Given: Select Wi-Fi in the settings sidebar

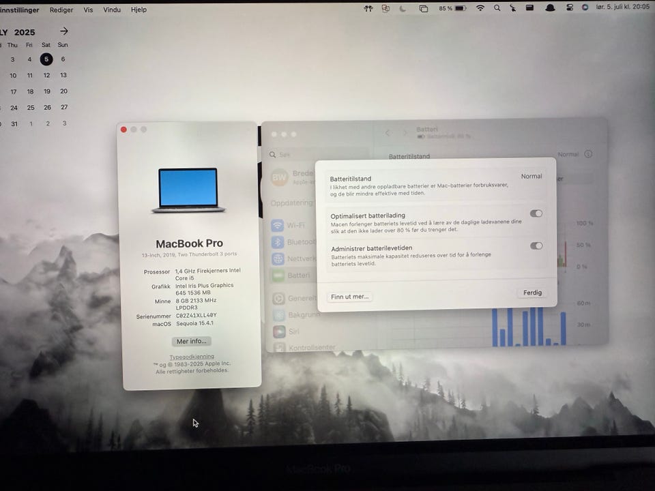Looking at the screenshot, I should tap(294, 226).
